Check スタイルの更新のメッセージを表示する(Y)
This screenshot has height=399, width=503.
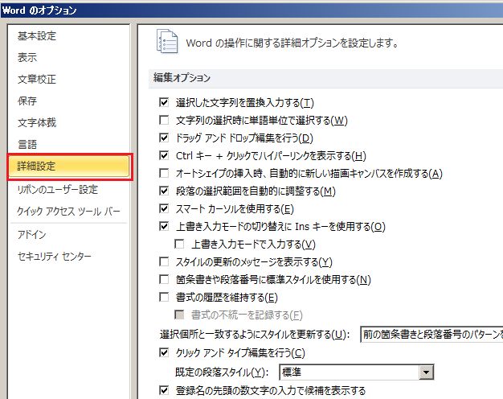pyautogui.click(x=164, y=261)
